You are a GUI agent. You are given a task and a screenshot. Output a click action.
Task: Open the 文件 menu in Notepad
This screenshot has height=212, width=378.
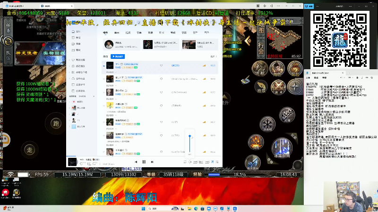[308, 78]
